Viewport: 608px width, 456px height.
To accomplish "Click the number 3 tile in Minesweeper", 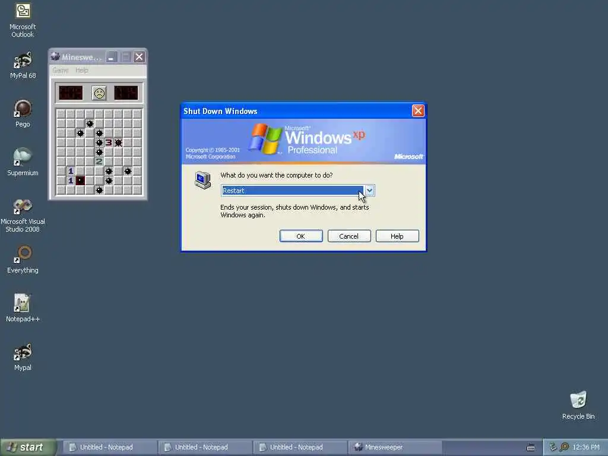I will pyautogui.click(x=109, y=142).
